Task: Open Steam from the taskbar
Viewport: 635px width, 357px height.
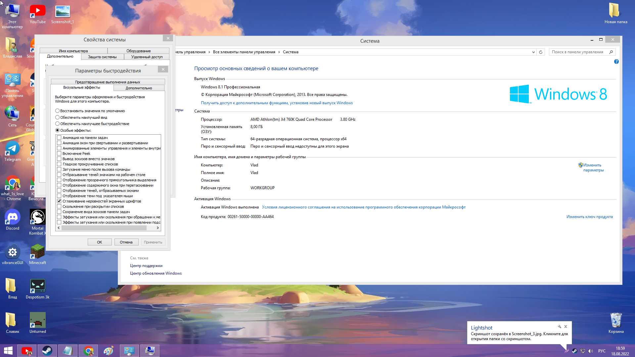Action: click(47, 351)
